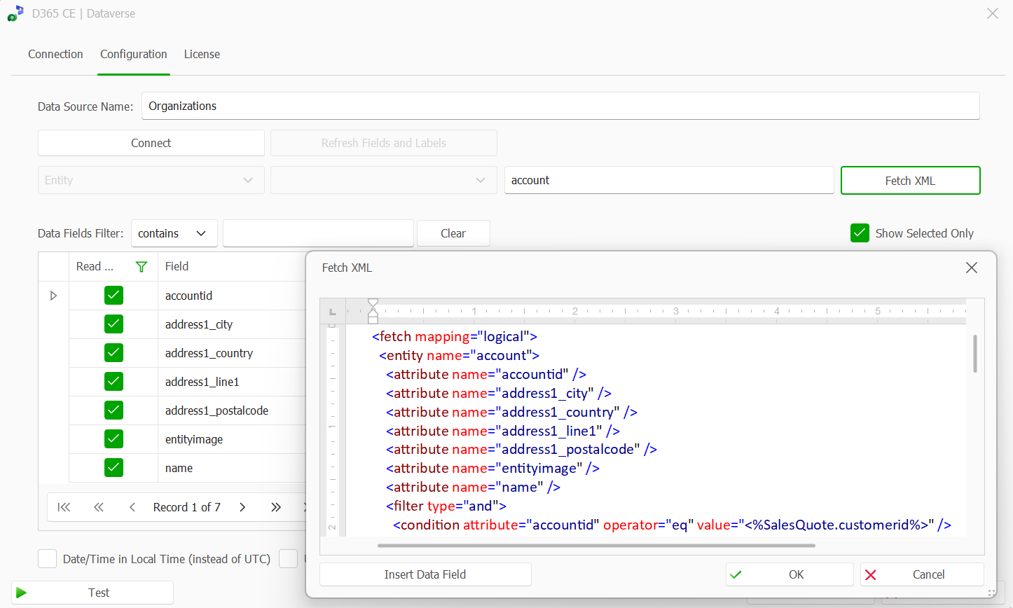Go to first record navigation icon
Screen dimensions: 1013x608
tap(64, 507)
